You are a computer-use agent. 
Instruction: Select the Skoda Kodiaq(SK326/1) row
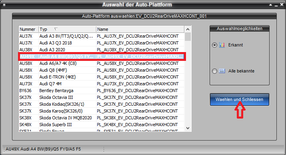click(102, 104)
